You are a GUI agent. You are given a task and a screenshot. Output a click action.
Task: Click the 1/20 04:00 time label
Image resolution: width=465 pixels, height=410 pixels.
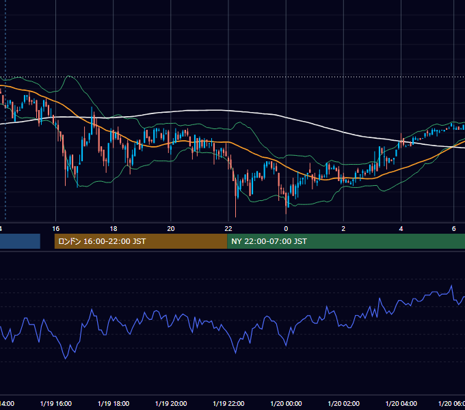point(401,403)
